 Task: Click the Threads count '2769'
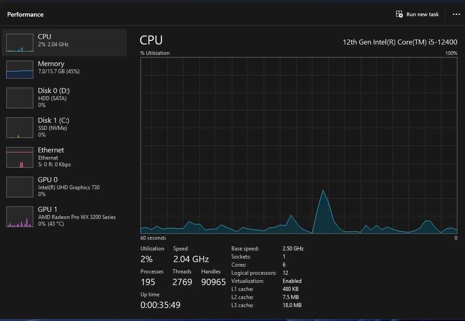(x=182, y=282)
